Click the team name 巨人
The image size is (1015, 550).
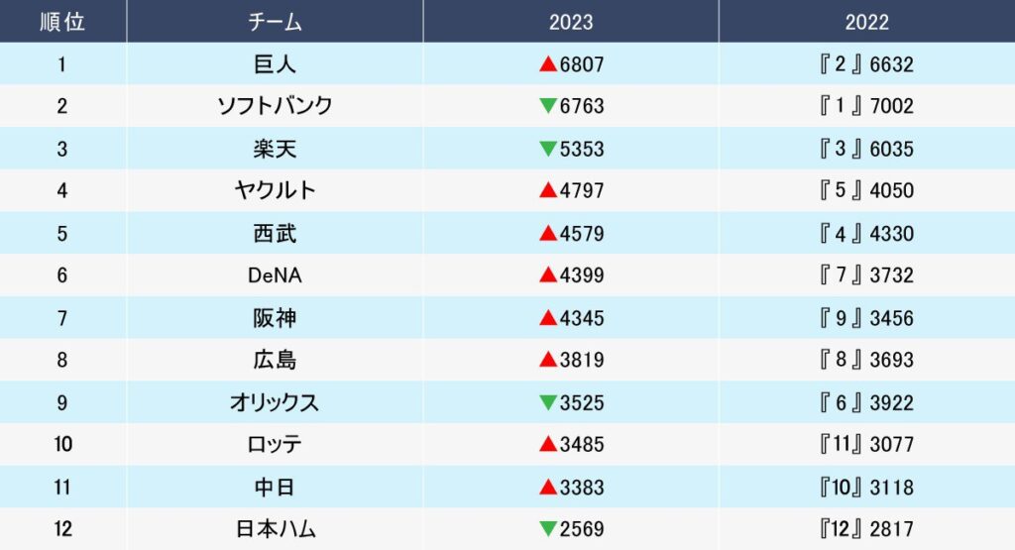coord(275,64)
